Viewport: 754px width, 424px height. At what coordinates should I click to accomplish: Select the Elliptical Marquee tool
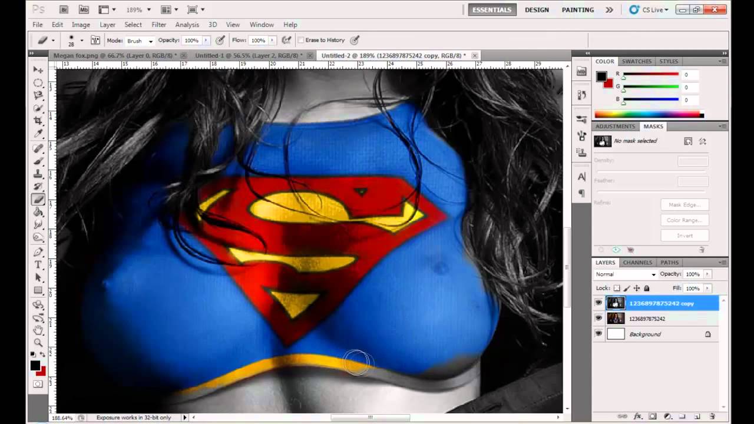(38, 82)
